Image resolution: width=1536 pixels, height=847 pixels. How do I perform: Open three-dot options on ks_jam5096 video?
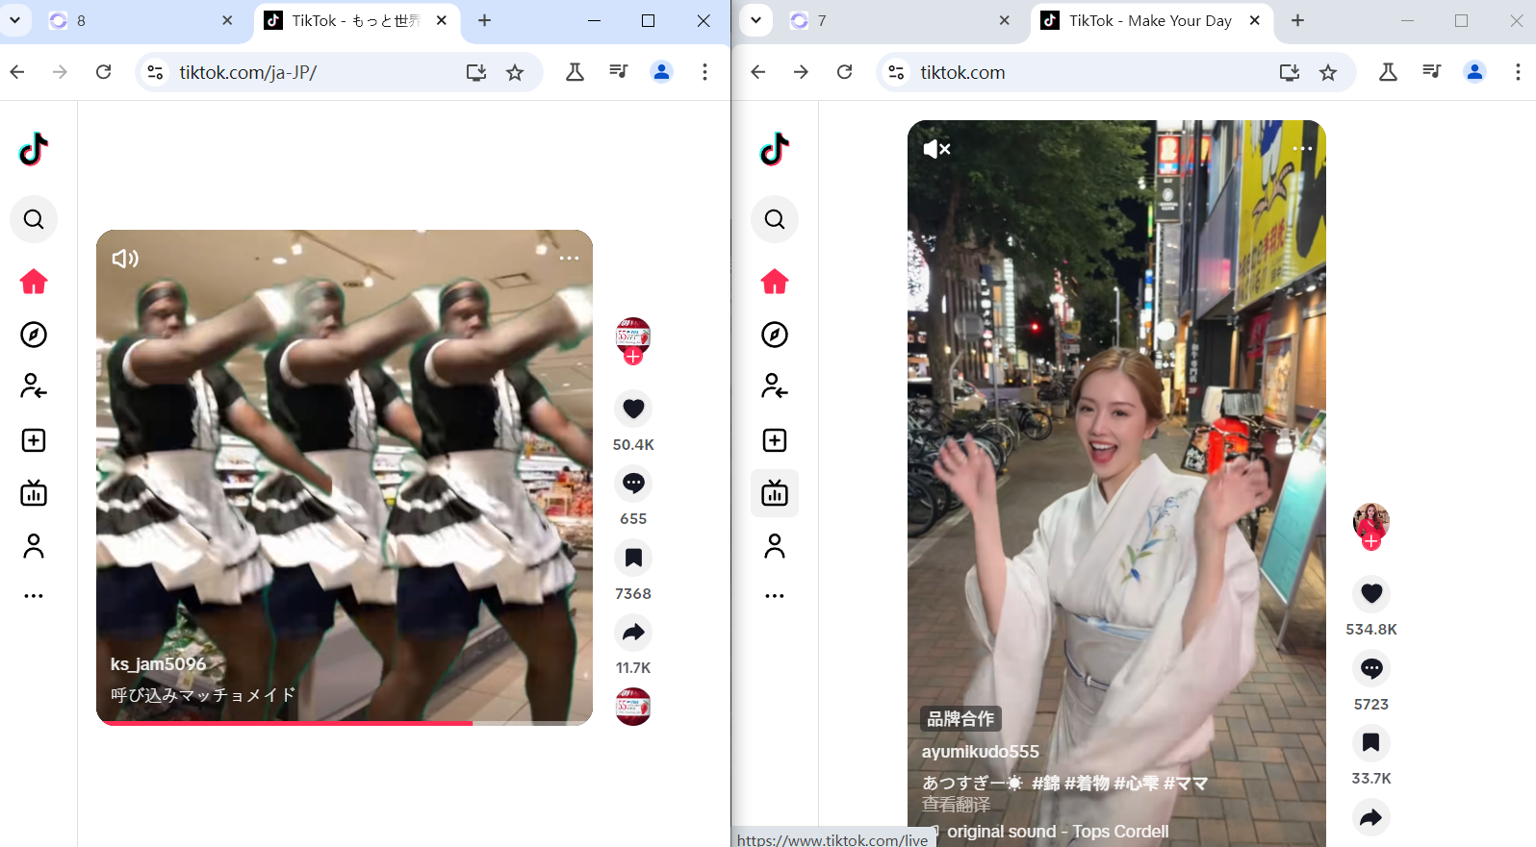(569, 258)
